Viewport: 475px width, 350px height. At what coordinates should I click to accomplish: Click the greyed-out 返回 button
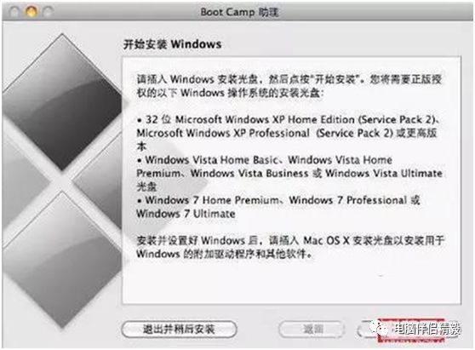(312, 329)
